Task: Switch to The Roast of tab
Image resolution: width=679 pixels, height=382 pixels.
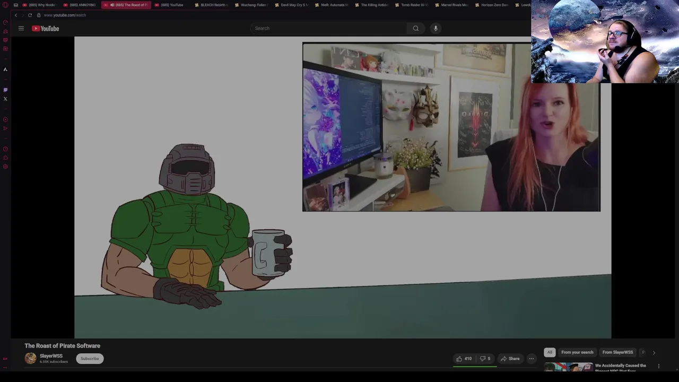Action: (x=127, y=5)
